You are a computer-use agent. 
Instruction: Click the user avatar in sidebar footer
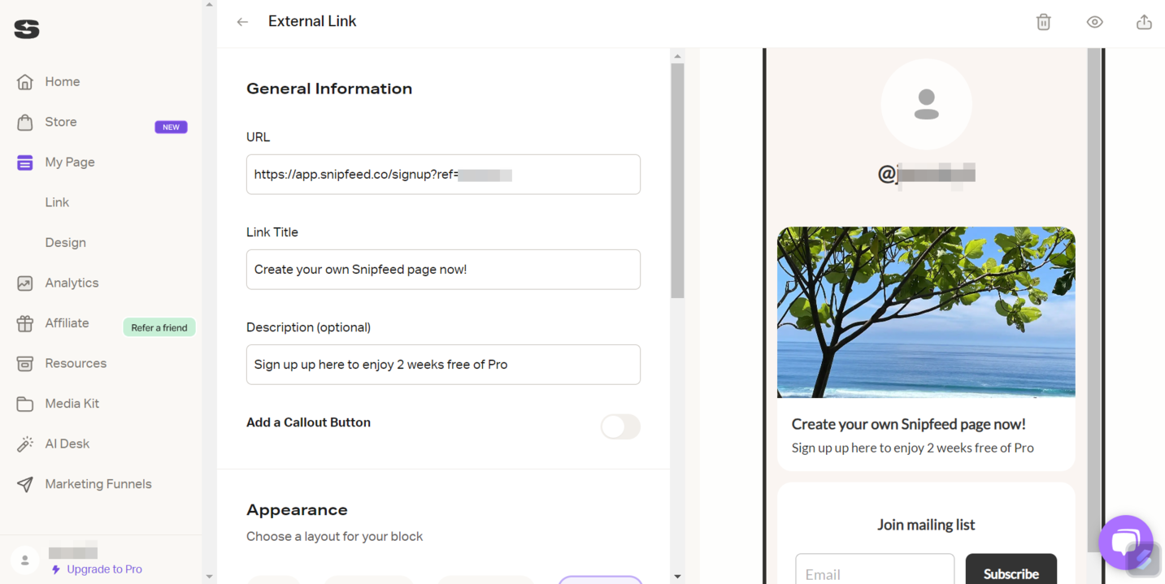point(25,560)
